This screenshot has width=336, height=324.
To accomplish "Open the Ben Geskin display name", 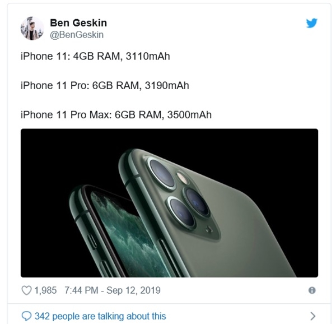I will pyautogui.click(x=78, y=23).
